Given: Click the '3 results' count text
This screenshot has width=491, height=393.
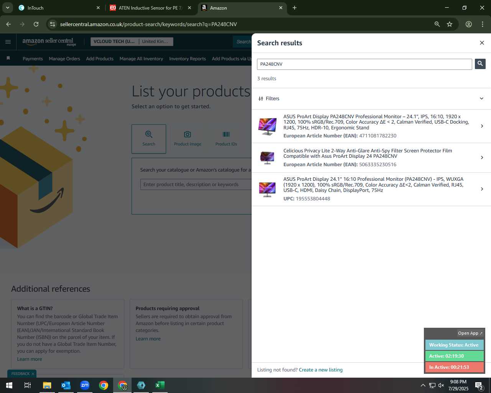Looking at the screenshot, I should [267, 79].
